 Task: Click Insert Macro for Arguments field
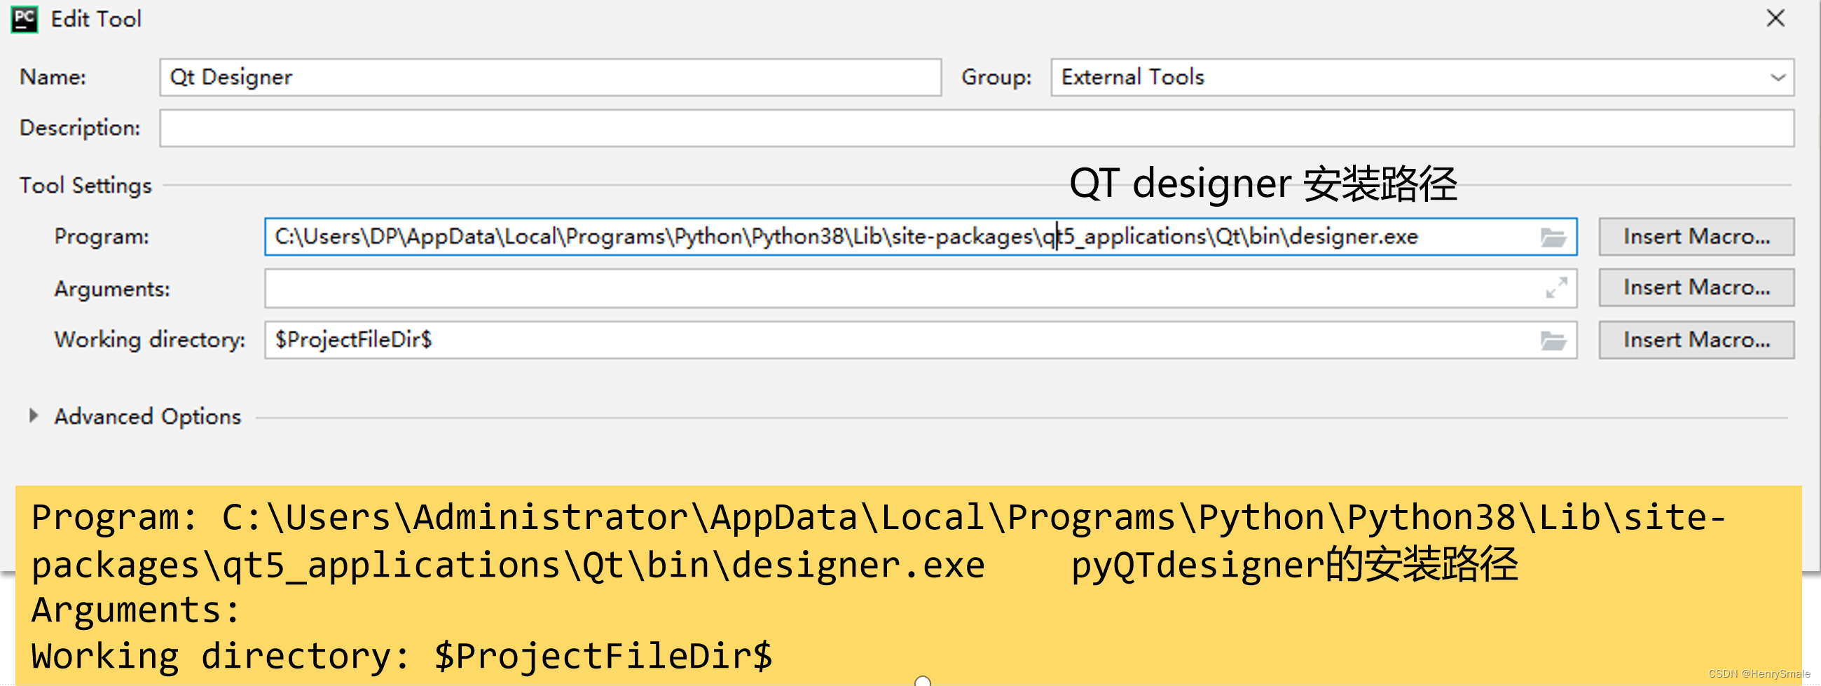pos(1696,288)
